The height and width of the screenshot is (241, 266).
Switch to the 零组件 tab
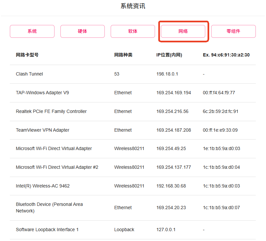pos(233,32)
